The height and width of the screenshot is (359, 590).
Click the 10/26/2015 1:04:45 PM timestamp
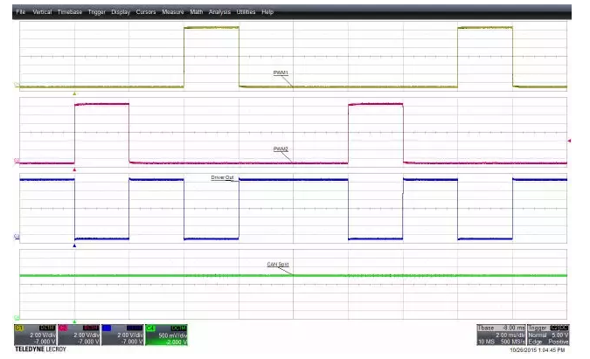coord(538,350)
